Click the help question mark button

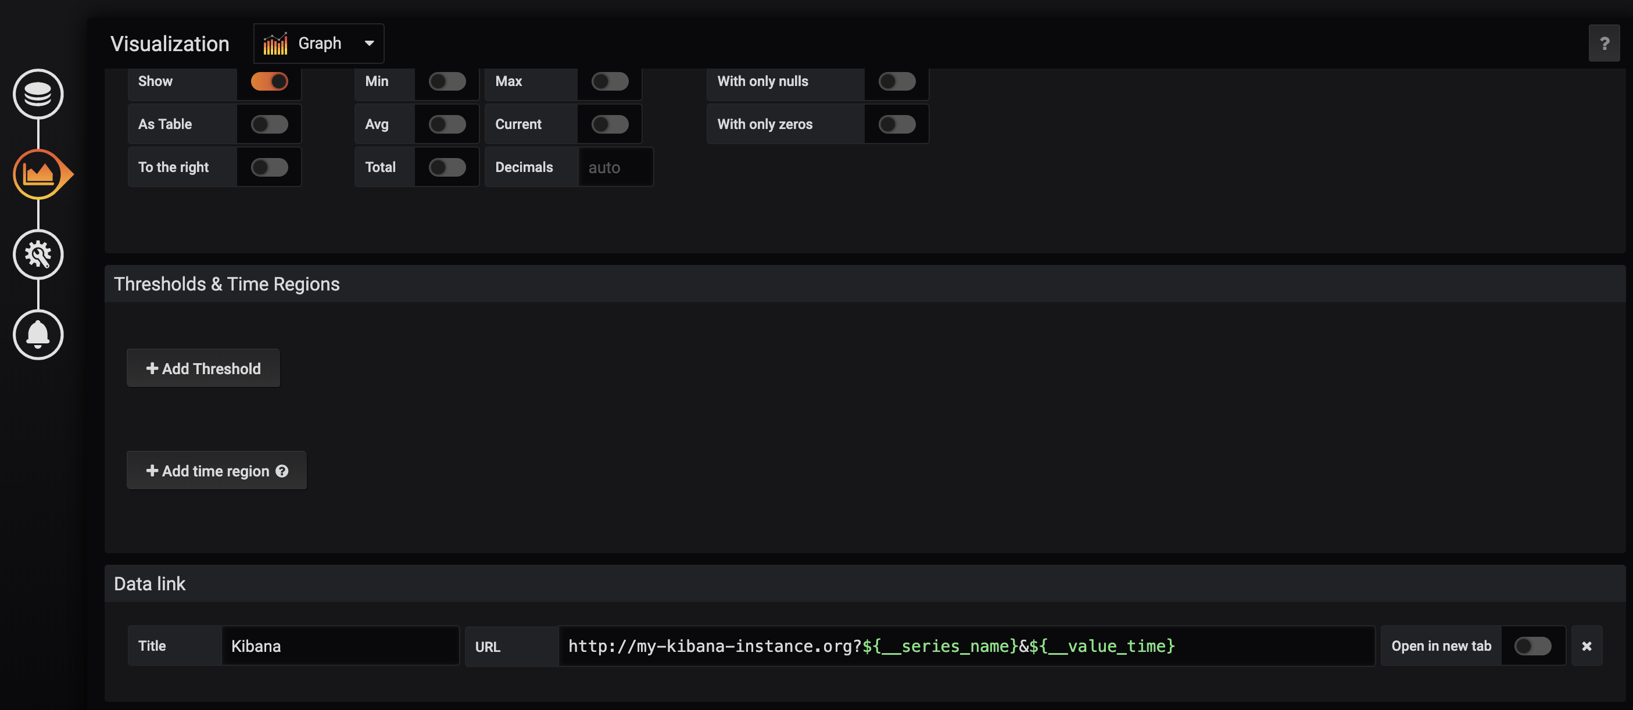click(1604, 44)
